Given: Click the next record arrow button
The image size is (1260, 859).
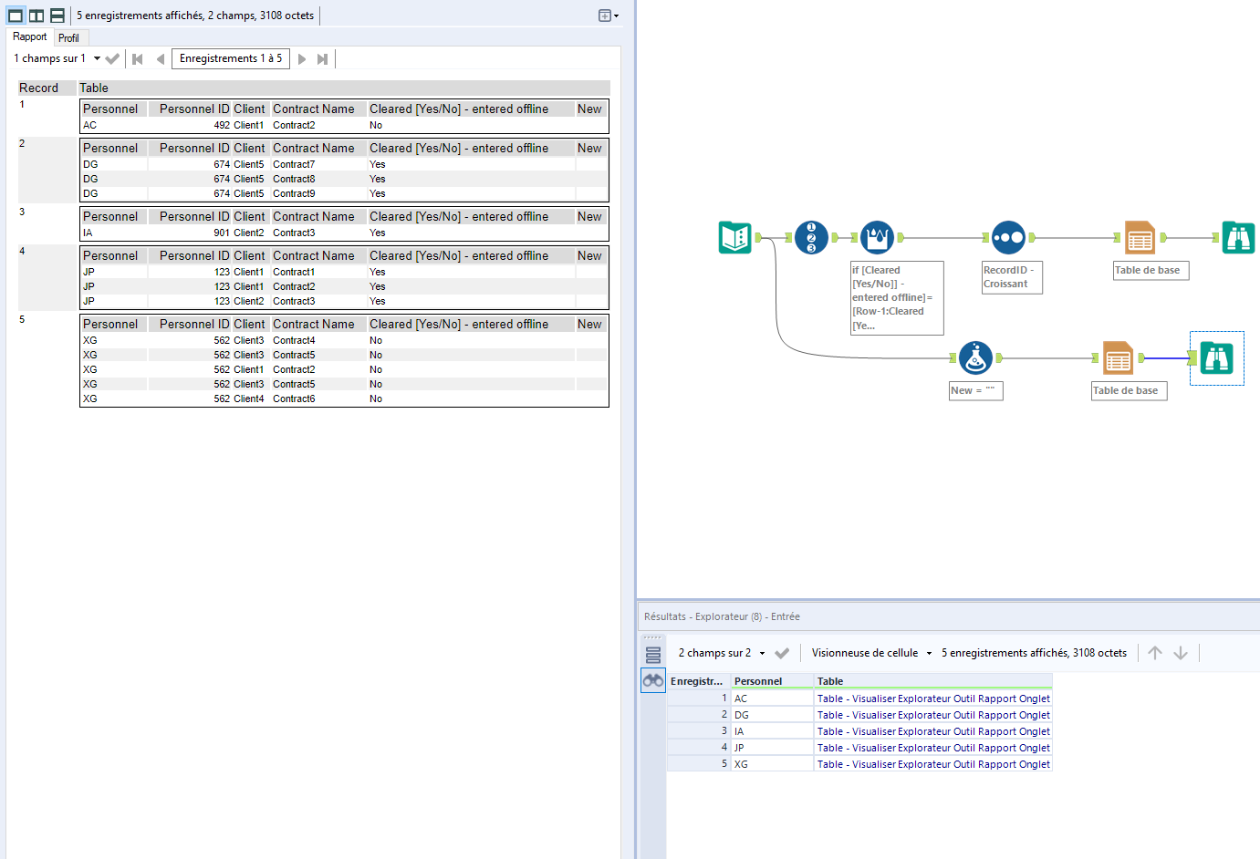Looking at the screenshot, I should click(301, 57).
